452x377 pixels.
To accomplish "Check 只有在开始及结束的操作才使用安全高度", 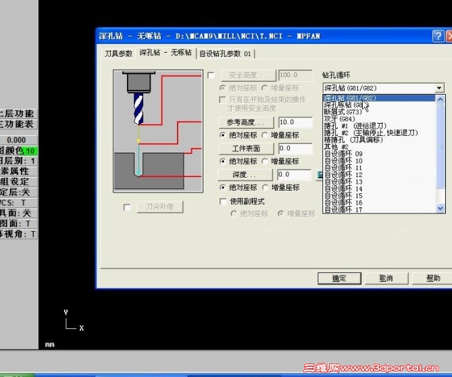I will pyautogui.click(x=222, y=100).
